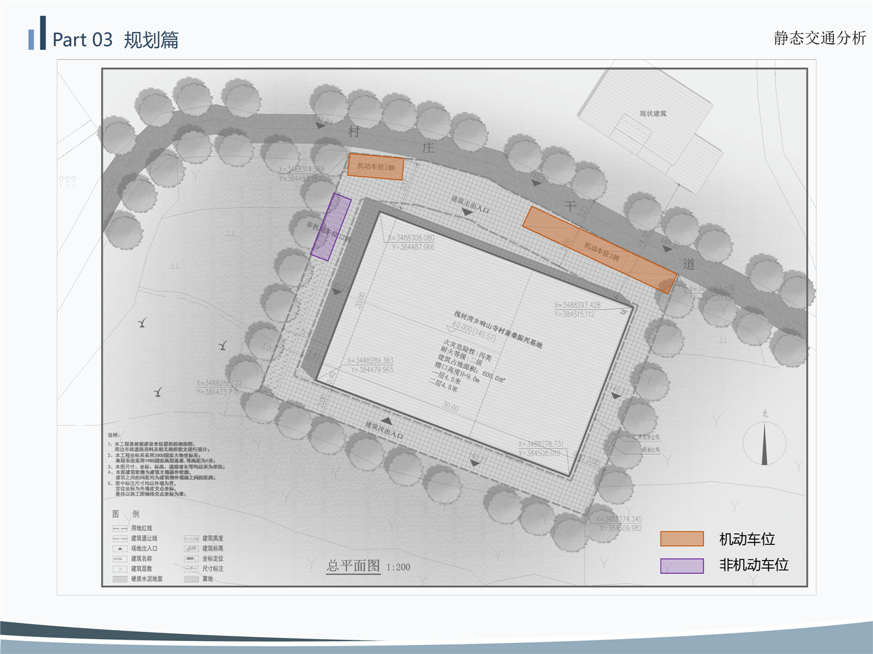The width and height of the screenshot is (873, 654).
Task: Click the '总平面图 1:200' drawing title
Action: coord(368,566)
